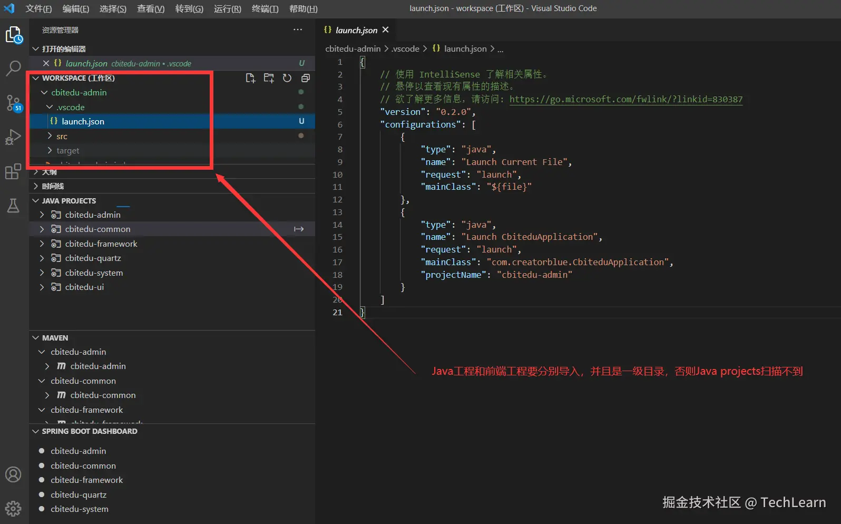Click the breadcrumb ellipsis after launch.json
The height and width of the screenshot is (524, 841).
pos(500,49)
